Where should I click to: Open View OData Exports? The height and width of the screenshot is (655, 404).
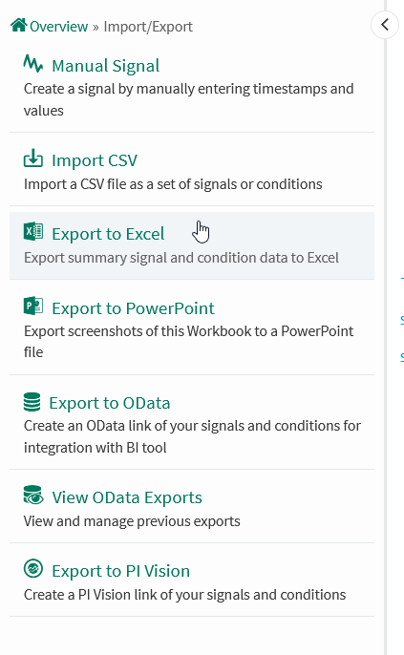[x=127, y=497]
